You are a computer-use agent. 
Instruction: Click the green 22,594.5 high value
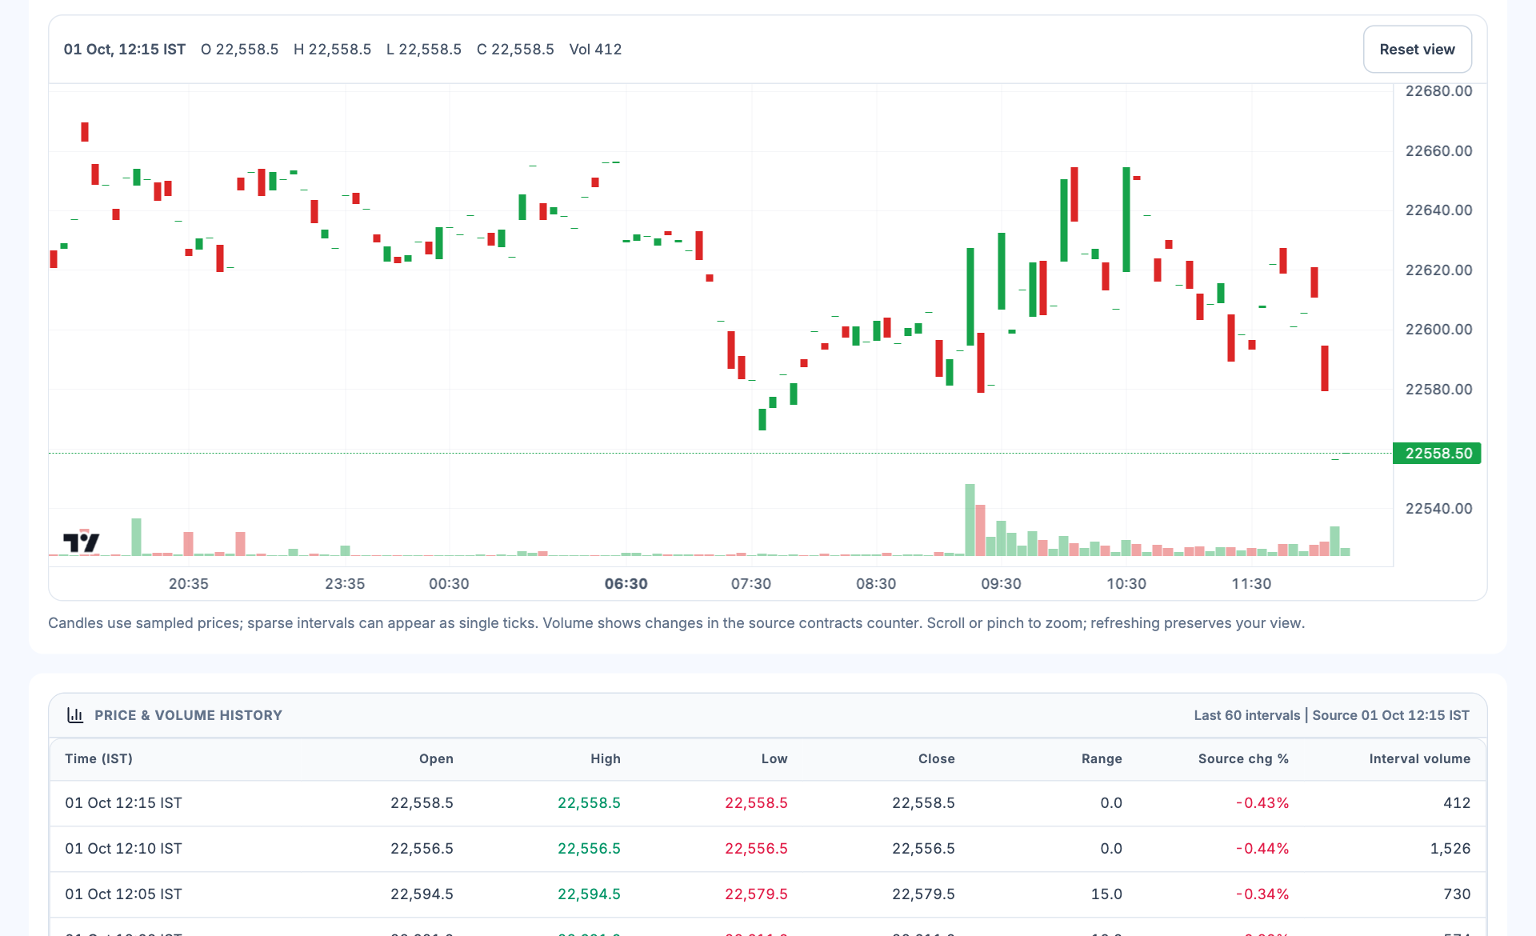point(589,894)
